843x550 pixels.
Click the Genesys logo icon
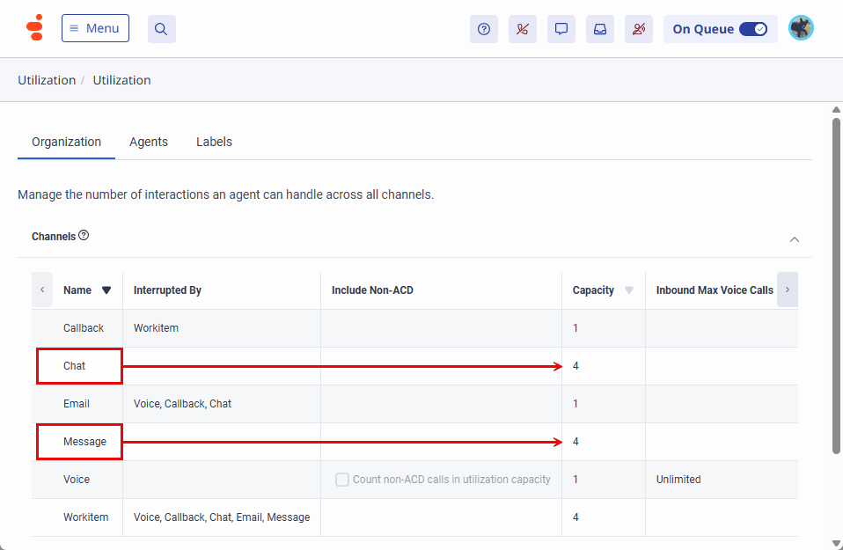[x=35, y=27]
